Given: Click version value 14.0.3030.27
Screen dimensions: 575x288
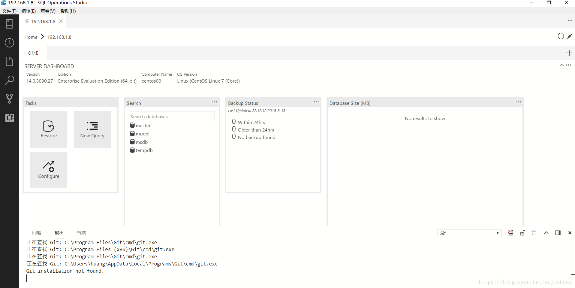Looking at the screenshot, I should point(40,81).
